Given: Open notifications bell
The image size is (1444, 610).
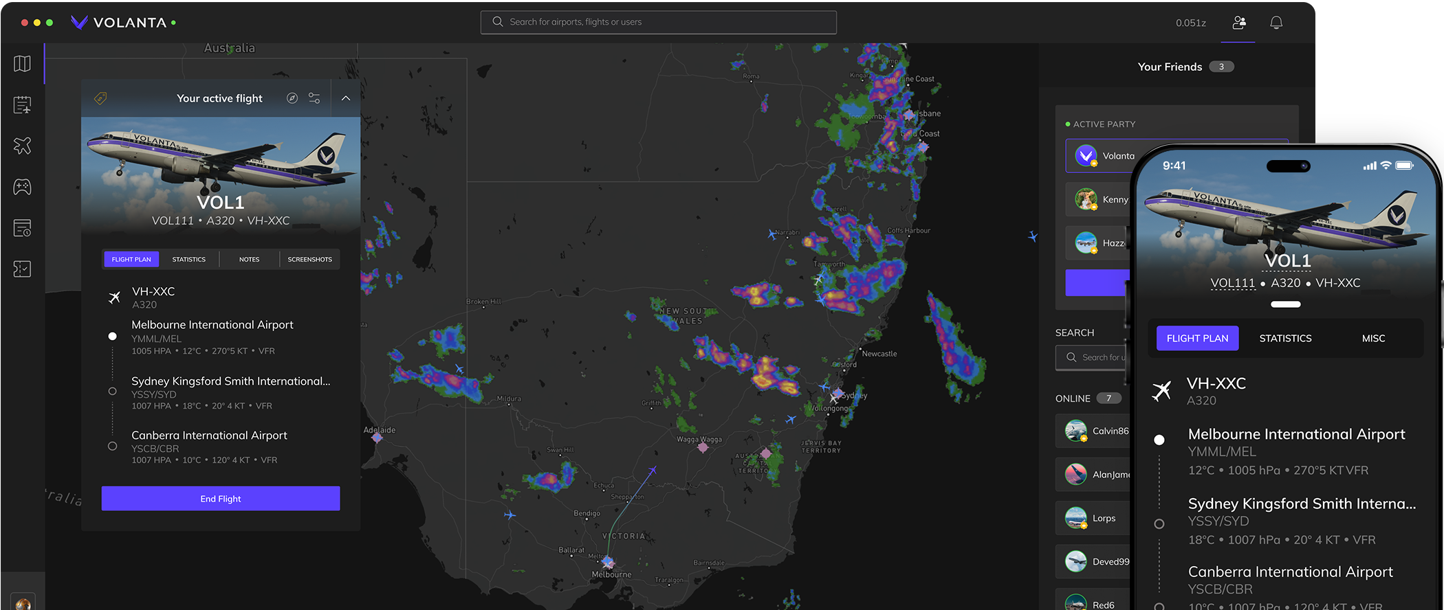Looking at the screenshot, I should pos(1276,23).
